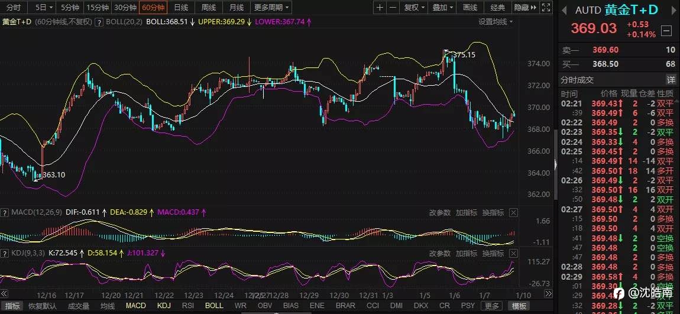Close the MACD indicator panel
This screenshot has height=314, width=680.
(x=513, y=212)
